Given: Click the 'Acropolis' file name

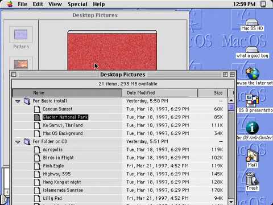Looking at the screenshot, I should tap(52, 150).
